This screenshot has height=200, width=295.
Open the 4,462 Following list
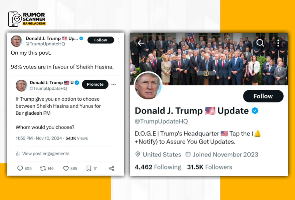coord(158,167)
